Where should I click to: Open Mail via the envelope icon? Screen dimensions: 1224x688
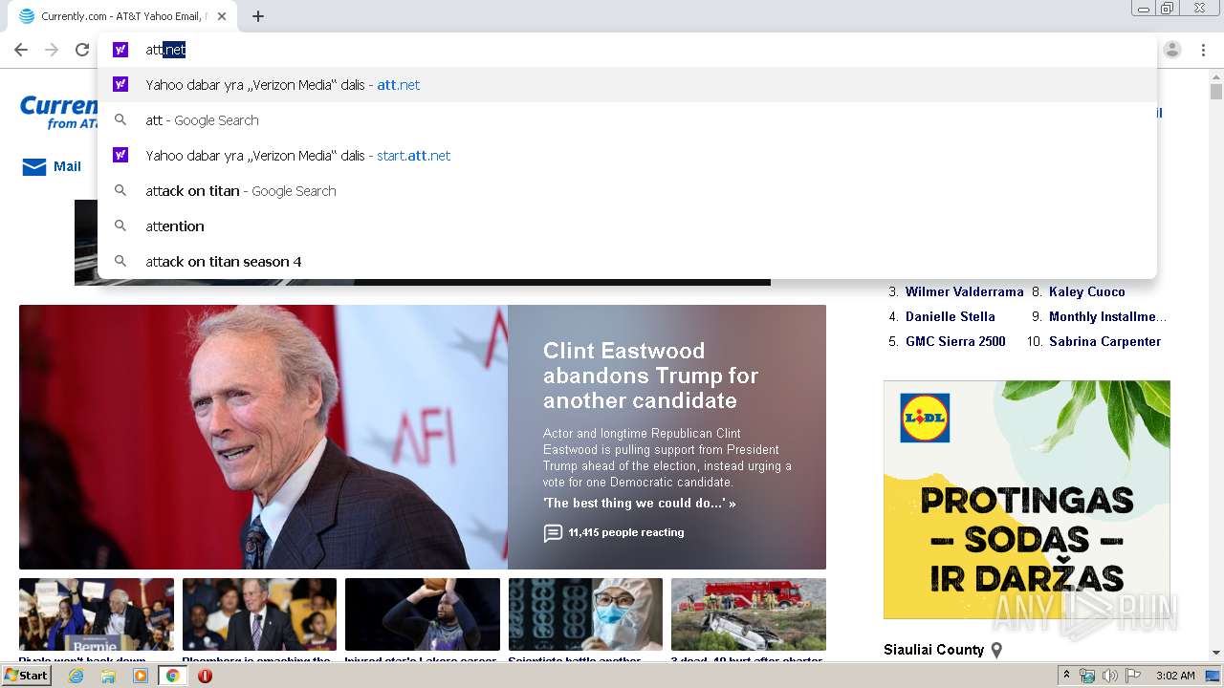pyautogui.click(x=34, y=167)
